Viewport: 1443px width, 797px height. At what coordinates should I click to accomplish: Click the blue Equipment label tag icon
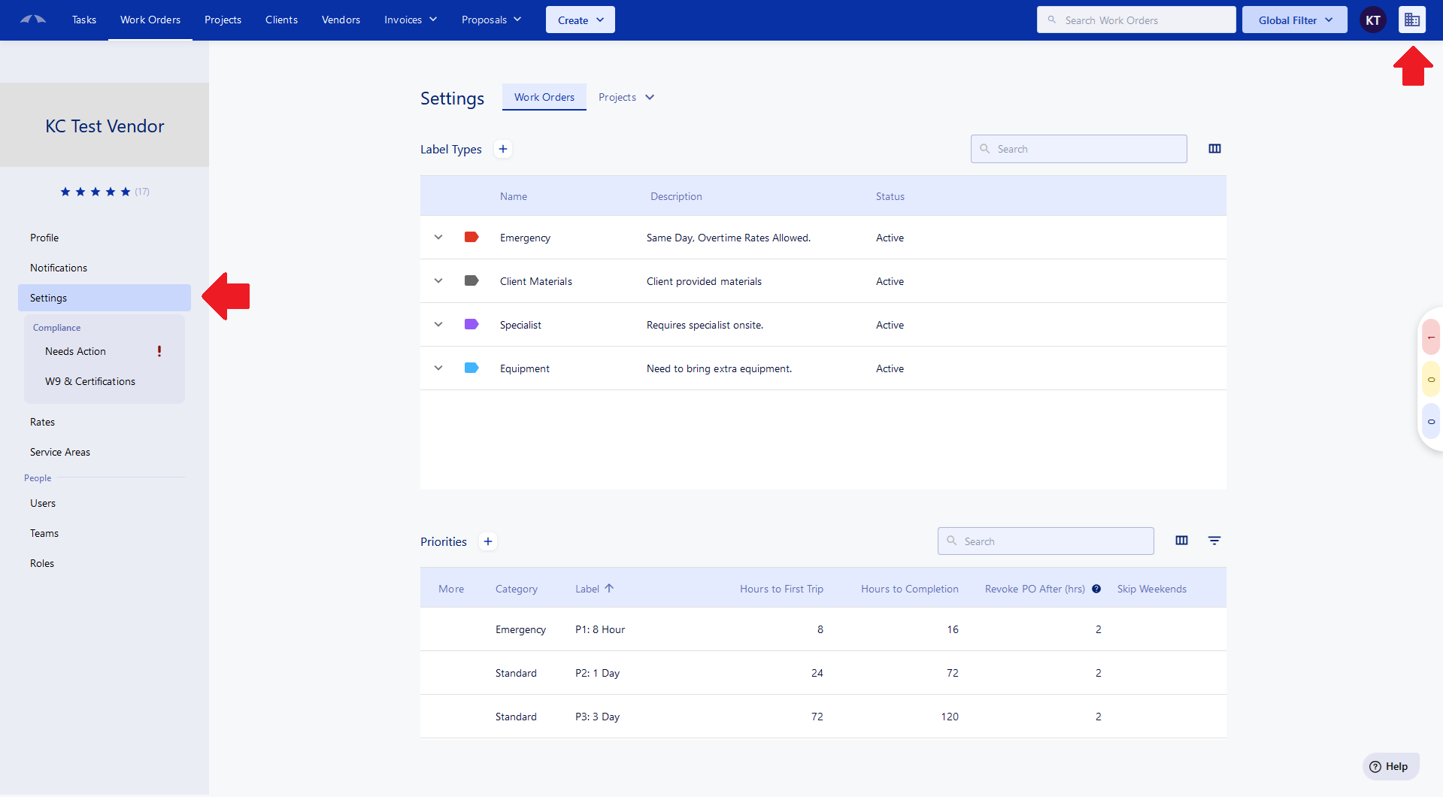point(471,368)
